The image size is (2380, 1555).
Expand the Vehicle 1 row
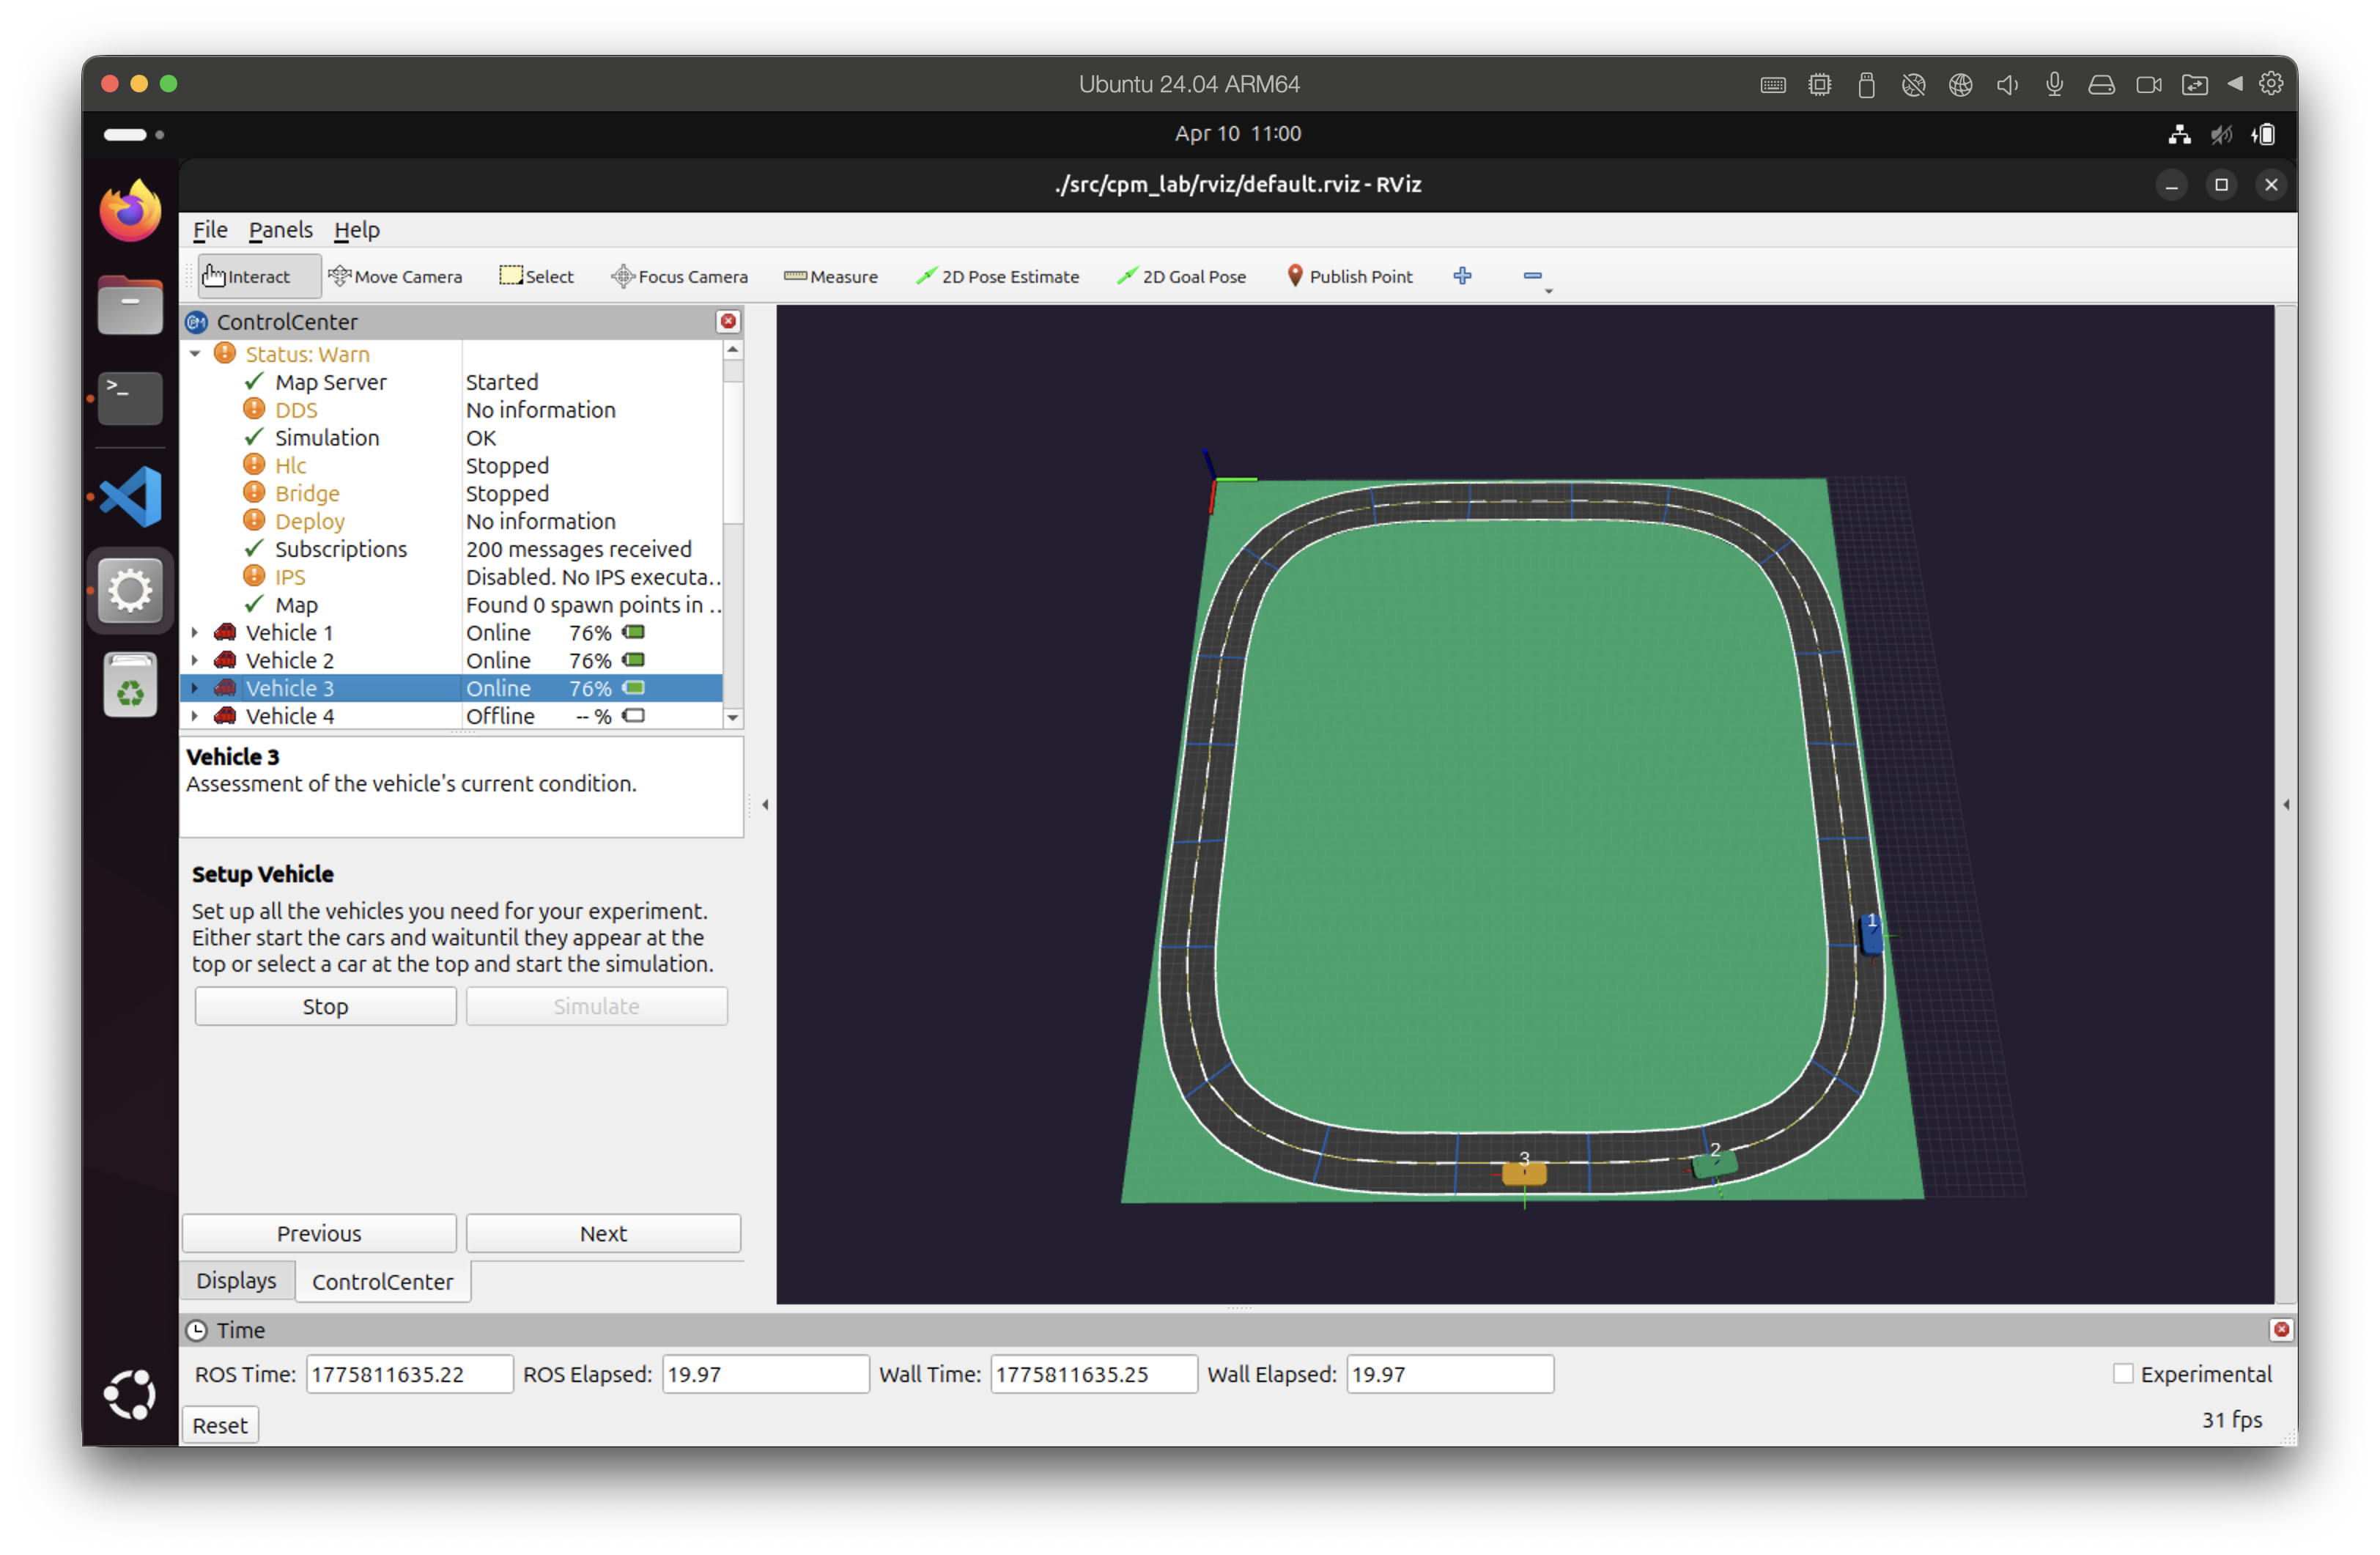point(195,632)
